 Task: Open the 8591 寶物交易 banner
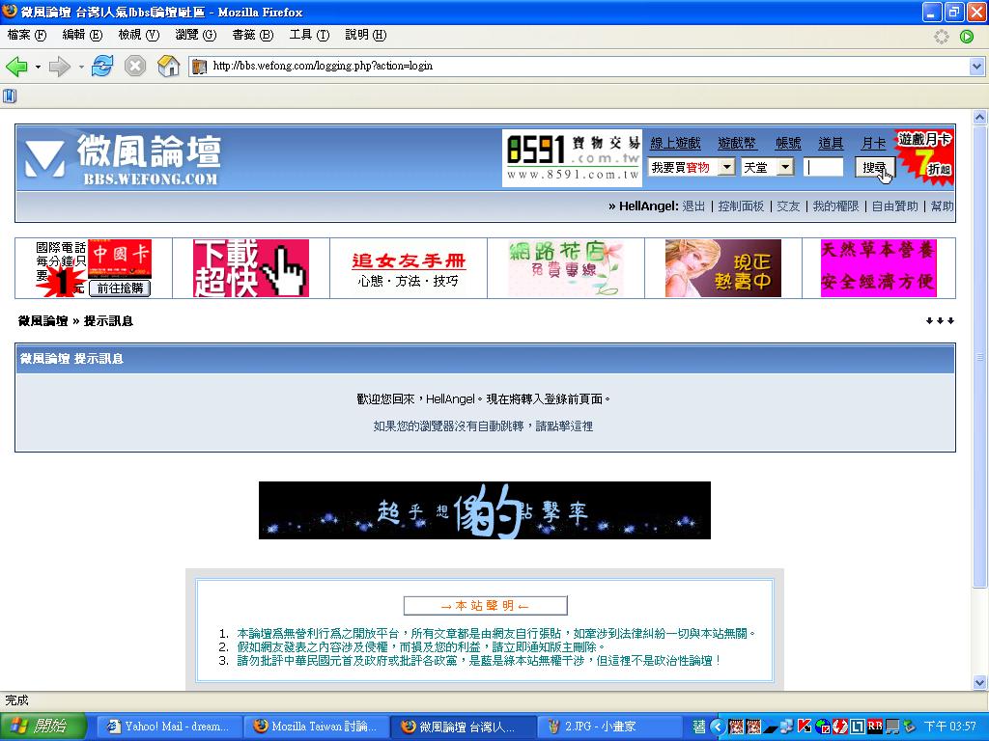572,158
